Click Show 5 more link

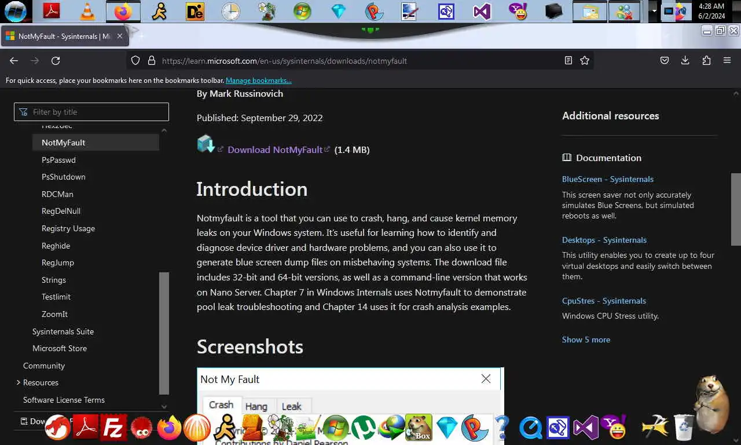tap(586, 340)
